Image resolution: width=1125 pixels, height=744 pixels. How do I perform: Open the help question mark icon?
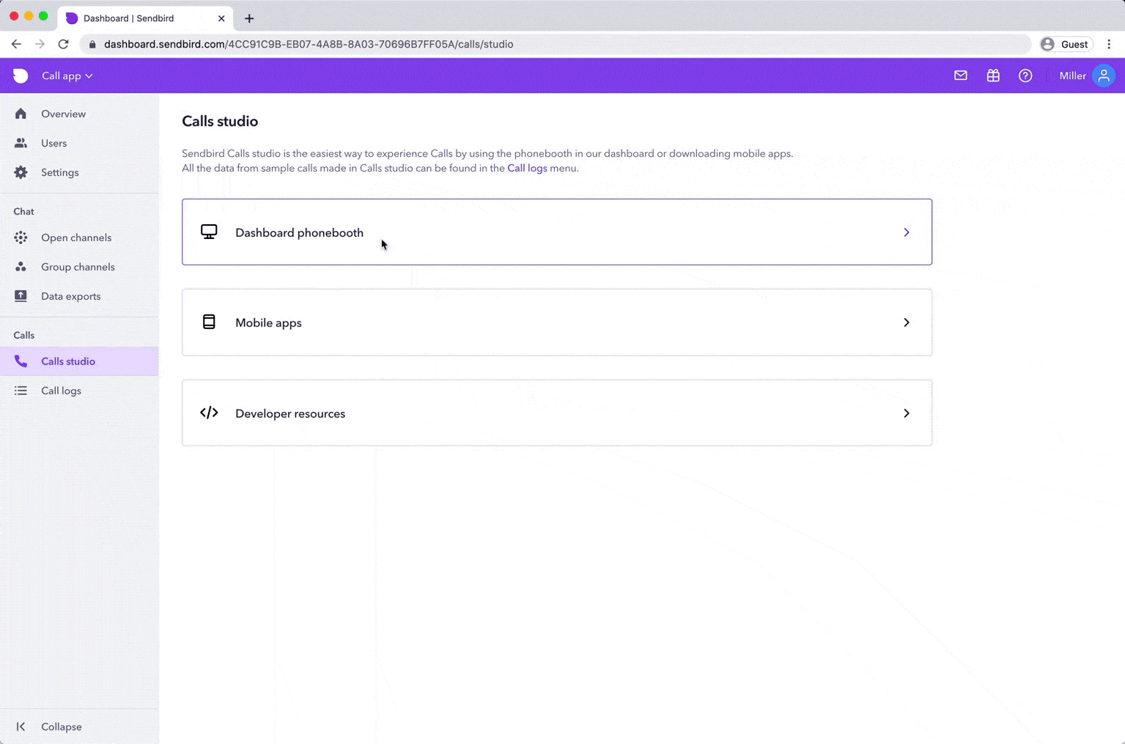click(x=1025, y=75)
